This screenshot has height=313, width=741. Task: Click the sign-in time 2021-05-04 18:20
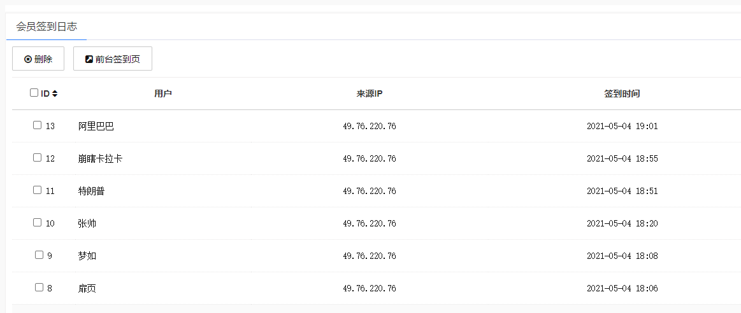(622, 223)
